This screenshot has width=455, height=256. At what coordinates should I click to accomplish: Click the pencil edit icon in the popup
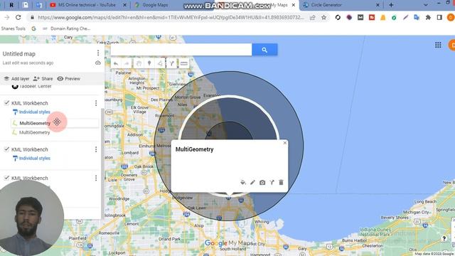(253, 182)
